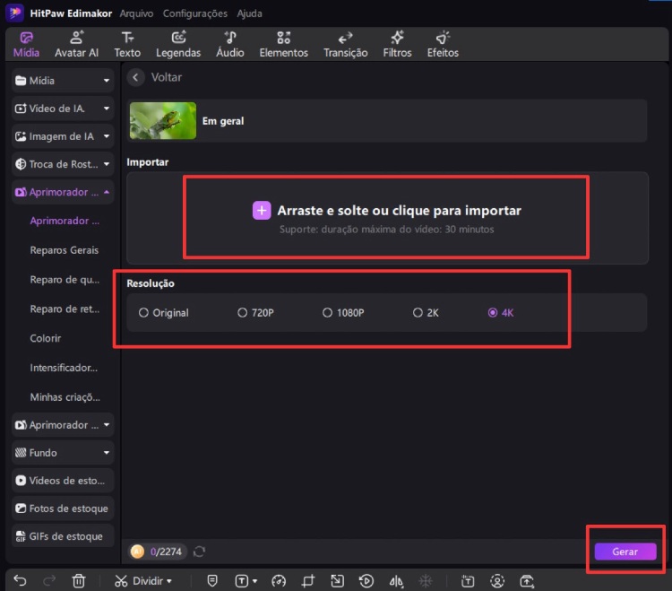Image resolution: width=672 pixels, height=591 pixels.
Task: Click the Em geral video thumbnail
Action: point(163,120)
